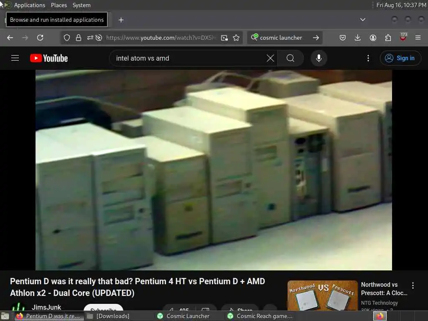This screenshot has height=321, width=428.
Task: Click the cosmic launcher search box
Action: [285, 38]
